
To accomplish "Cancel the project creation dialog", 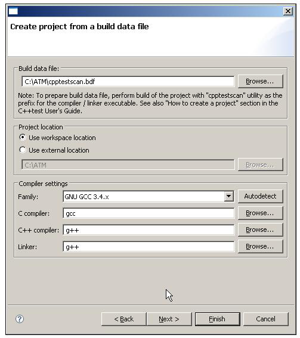I will click(266, 319).
